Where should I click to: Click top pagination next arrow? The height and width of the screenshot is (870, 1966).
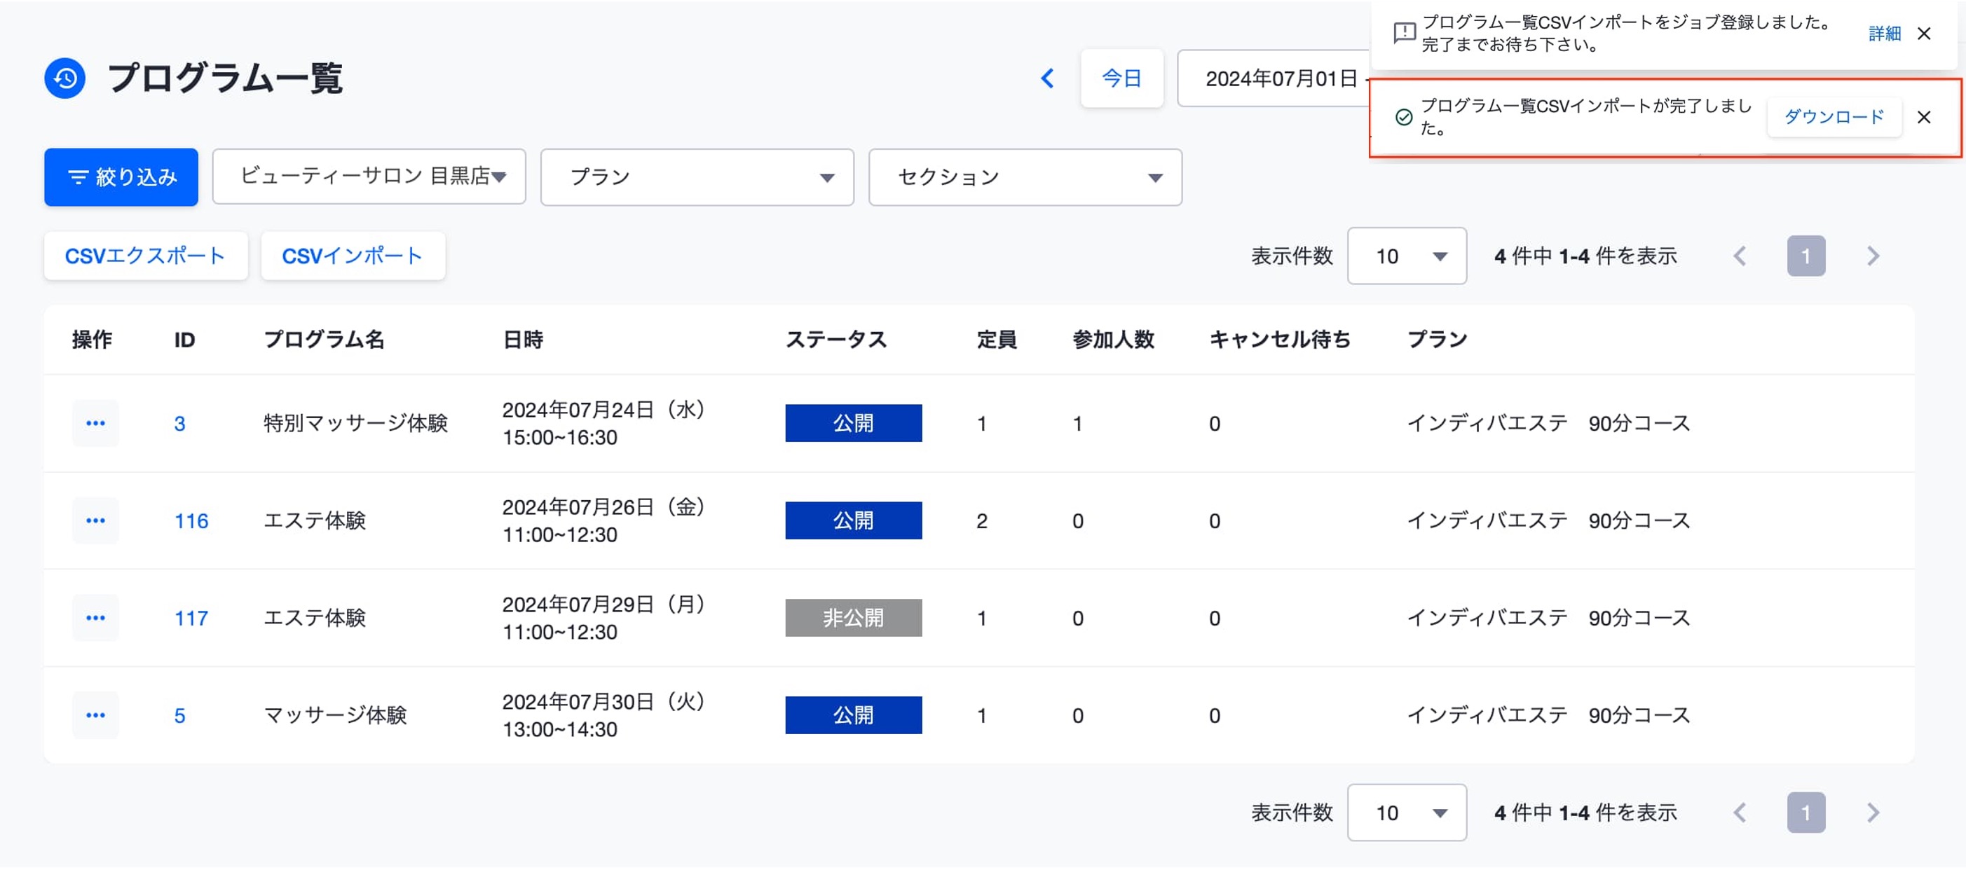coord(1873,256)
